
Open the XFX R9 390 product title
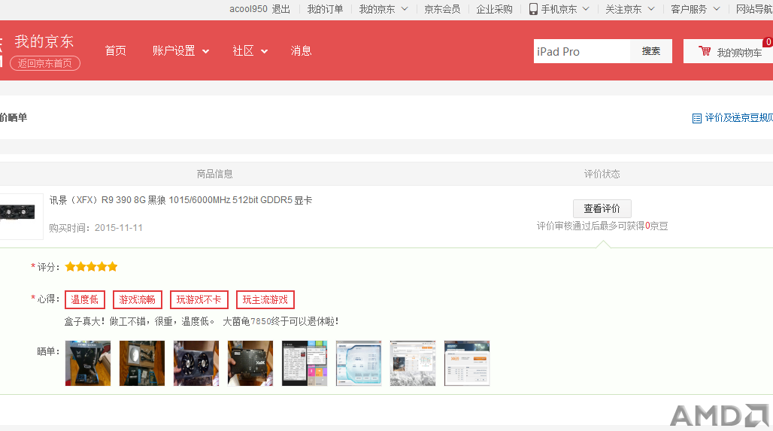pyautogui.click(x=180, y=200)
